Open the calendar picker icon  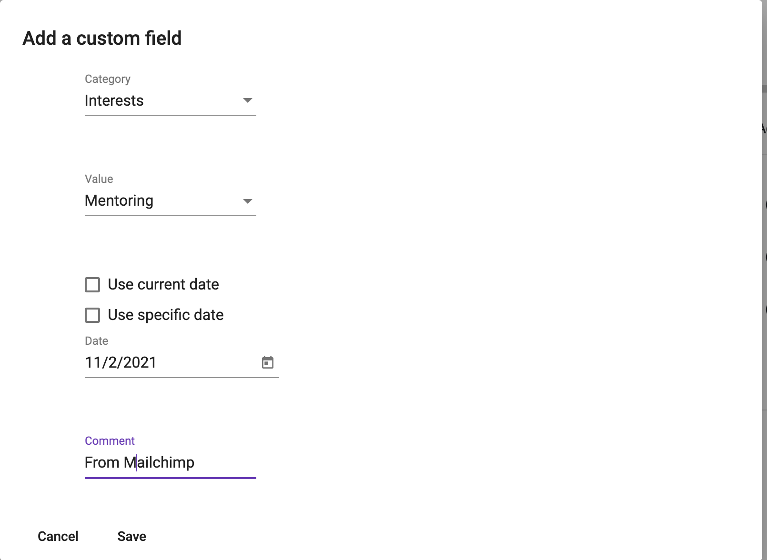[268, 362]
